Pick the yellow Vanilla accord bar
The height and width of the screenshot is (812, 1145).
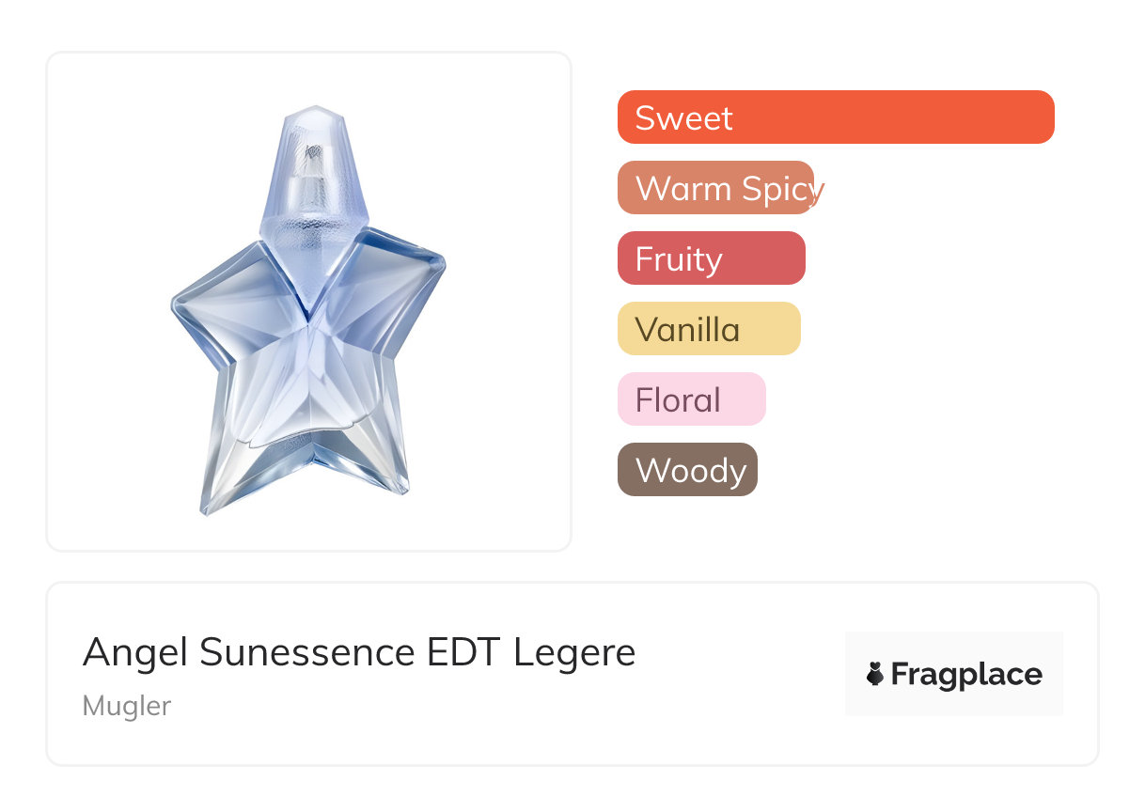point(708,329)
